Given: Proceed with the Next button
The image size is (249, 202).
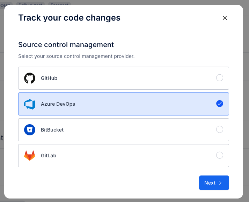Looking at the screenshot, I should coord(214,183).
